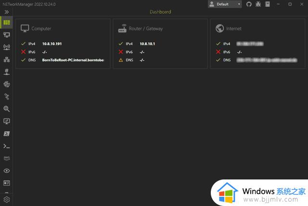Viewport: 308px width, 206px height.
Task: Click the computer monitor card icon
Action: [x=25, y=28]
